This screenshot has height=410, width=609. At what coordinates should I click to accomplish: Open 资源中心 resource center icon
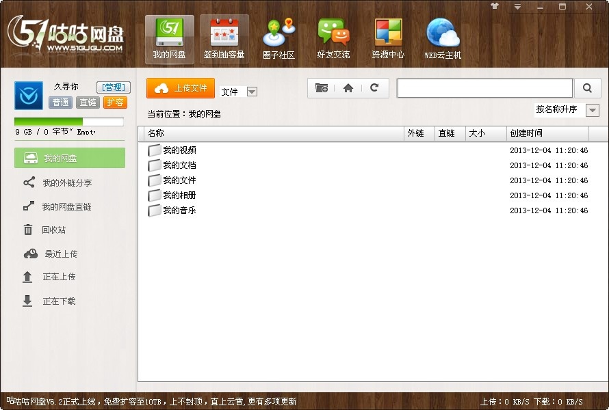388,39
